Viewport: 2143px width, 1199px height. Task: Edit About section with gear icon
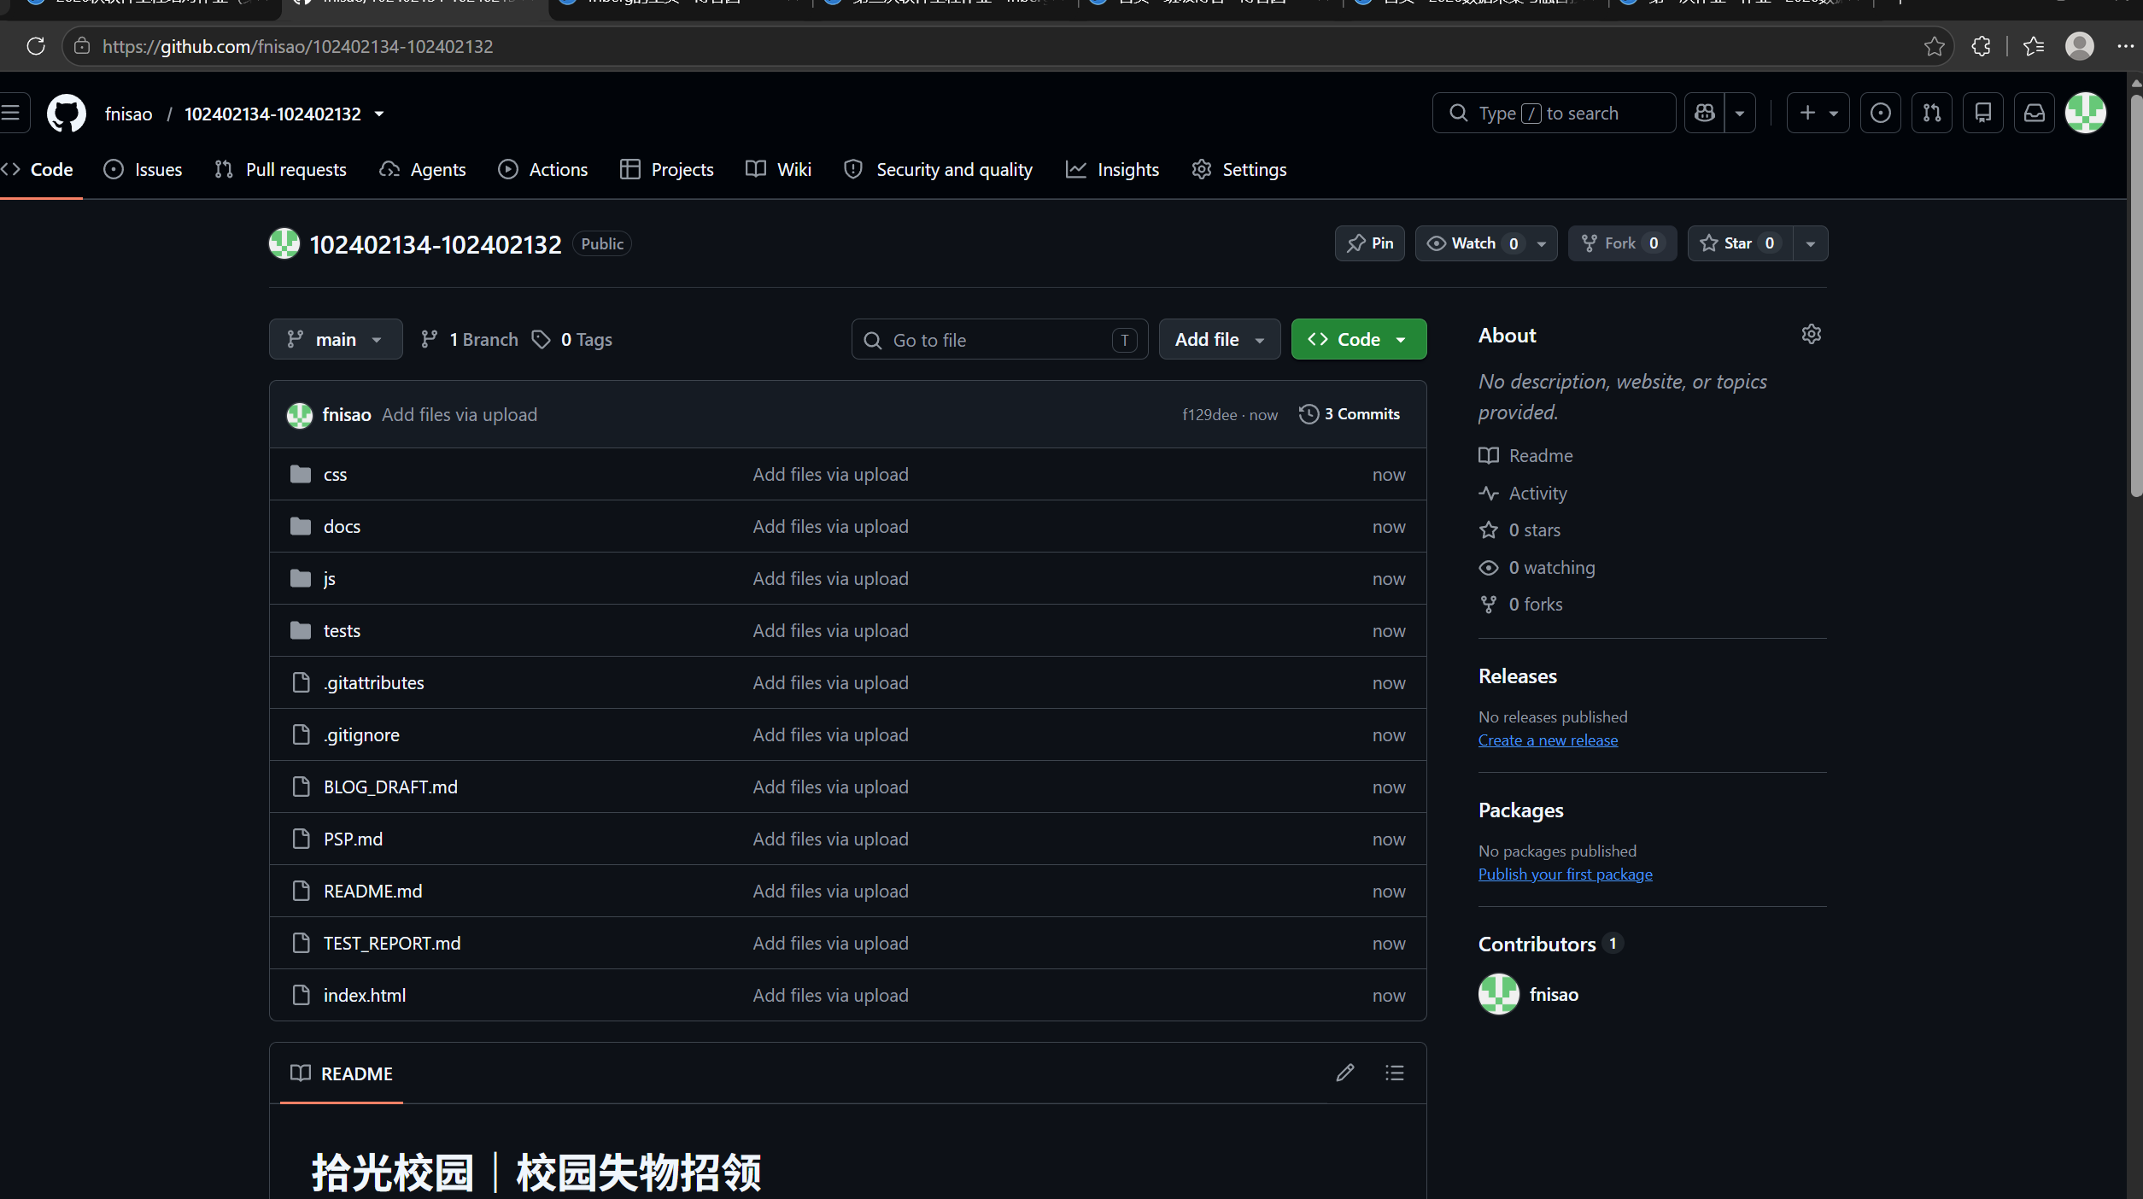(x=1812, y=334)
